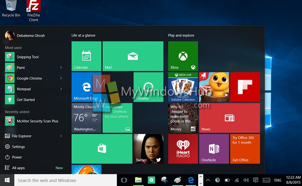Open the Microsoft Edge tile
The width and height of the screenshot is (302, 186).
click(87, 87)
